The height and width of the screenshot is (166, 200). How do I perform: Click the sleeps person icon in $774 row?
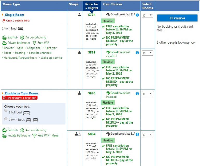[x=79, y=15]
